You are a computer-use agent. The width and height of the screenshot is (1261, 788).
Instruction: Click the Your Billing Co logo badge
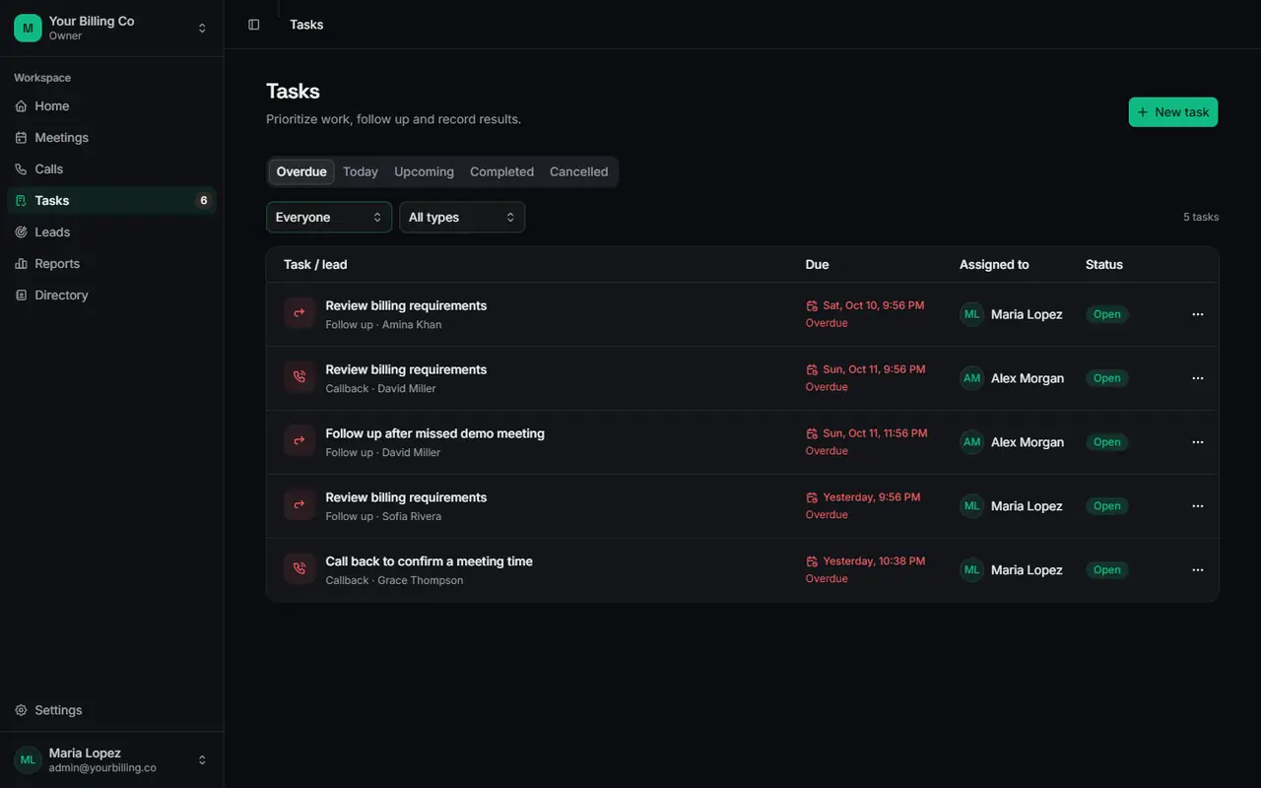(x=28, y=29)
